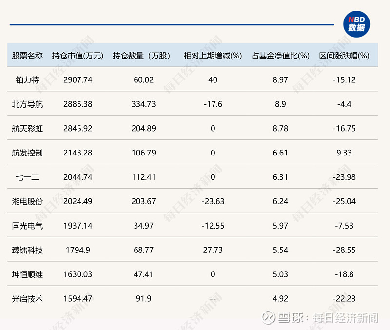The image size is (390, 330).
Task: Click the NBD 数据 logo
Action: click(356, 22)
